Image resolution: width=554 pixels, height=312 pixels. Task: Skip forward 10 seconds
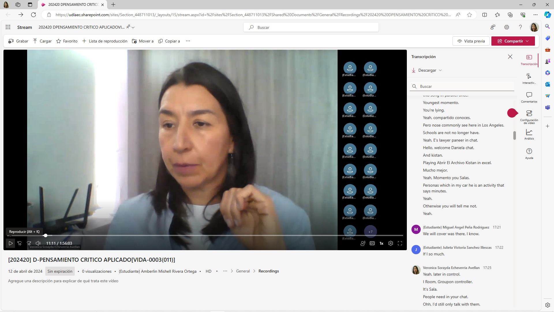coord(29,244)
